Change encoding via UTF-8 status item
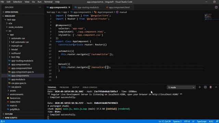 [x=187, y=121]
